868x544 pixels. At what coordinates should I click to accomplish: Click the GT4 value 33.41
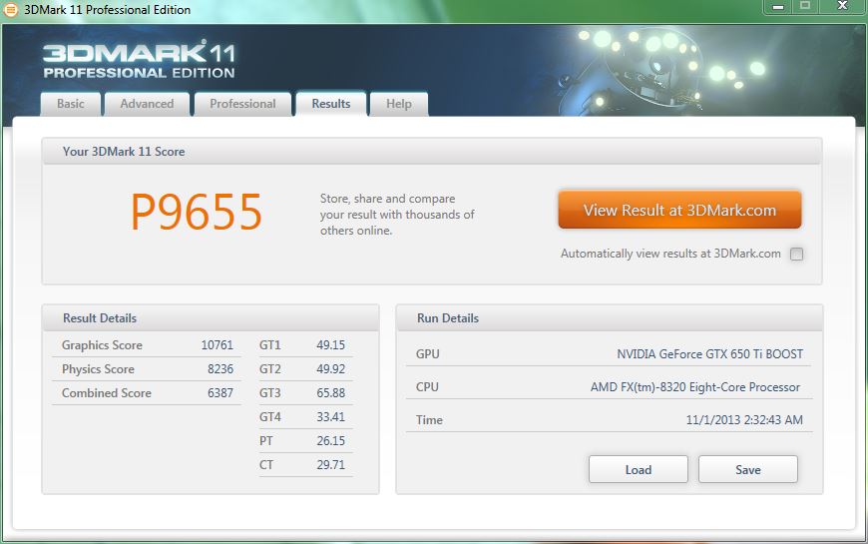pyautogui.click(x=330, y=416)
